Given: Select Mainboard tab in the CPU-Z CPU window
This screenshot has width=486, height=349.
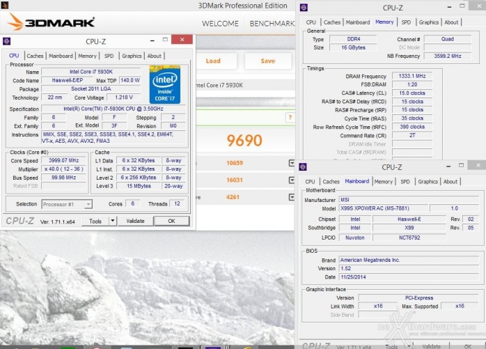Looking at the screenshot, I should pos(61,56).
